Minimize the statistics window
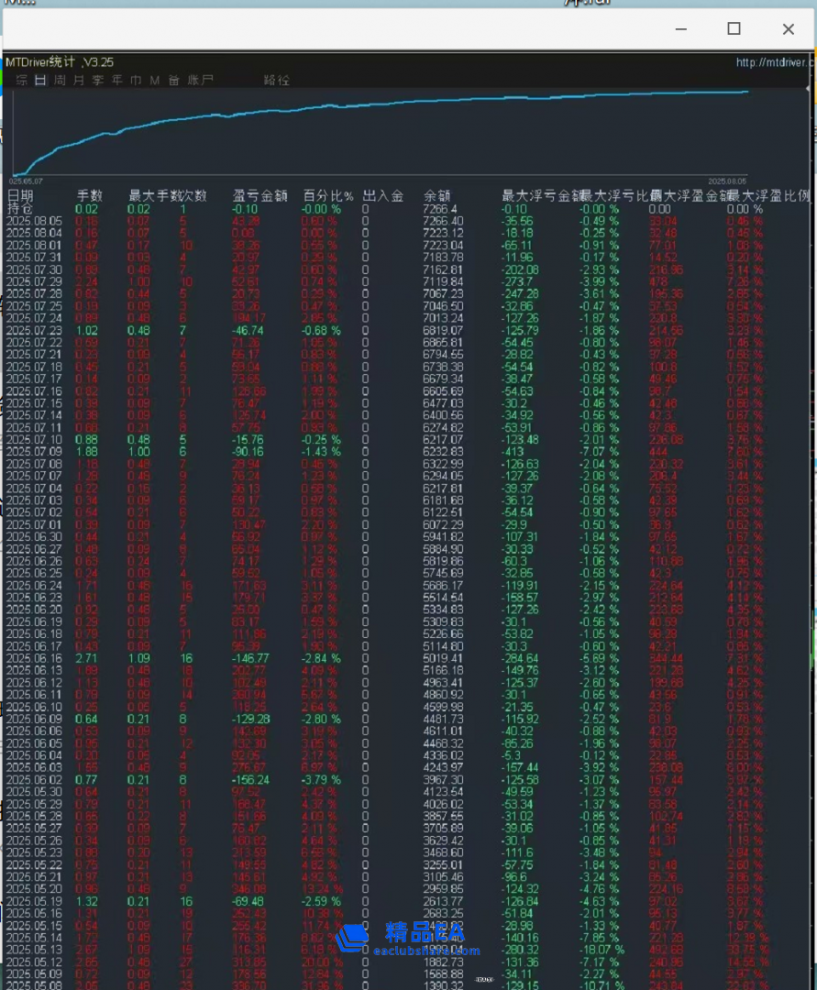The image size is (817, 990). [x=680, y=28]
